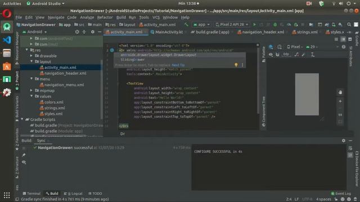Select the Sync tab in Build panel
Screen dimensions: 360x202
click(41, 141)
